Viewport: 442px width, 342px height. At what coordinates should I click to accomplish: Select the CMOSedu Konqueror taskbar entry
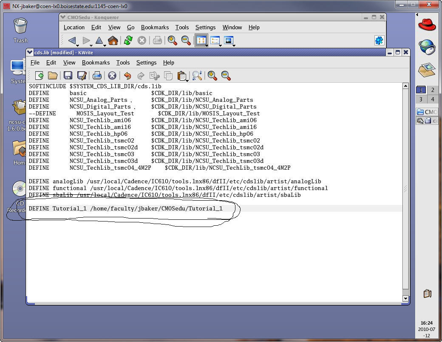[x=427, y=112]
